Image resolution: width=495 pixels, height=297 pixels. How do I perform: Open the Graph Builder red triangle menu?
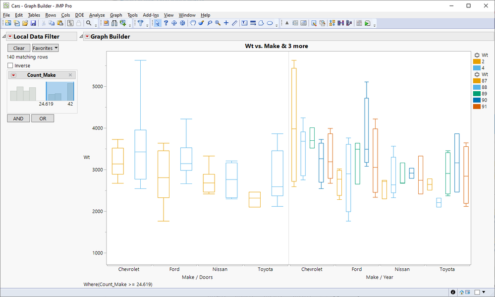coord(87,37)
